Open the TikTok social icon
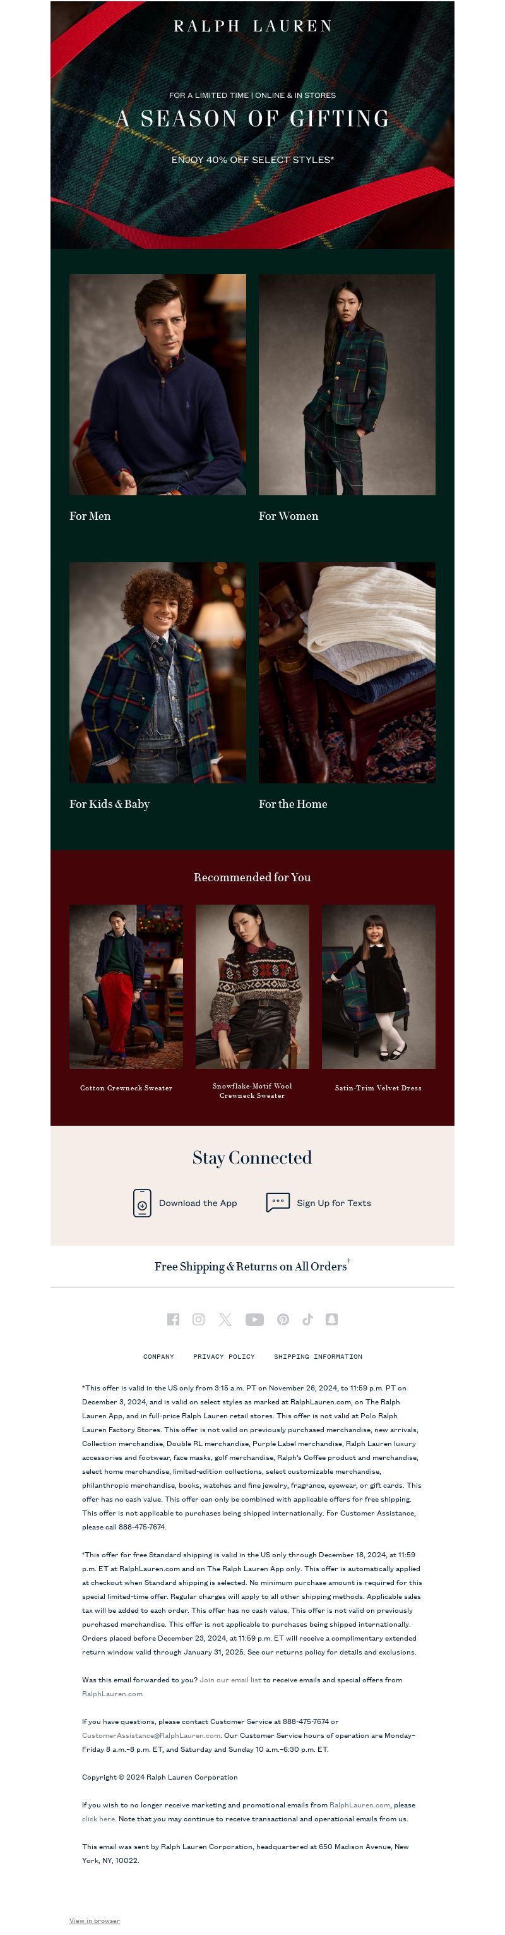The image size is (505, 1935). coord(307,1319)
